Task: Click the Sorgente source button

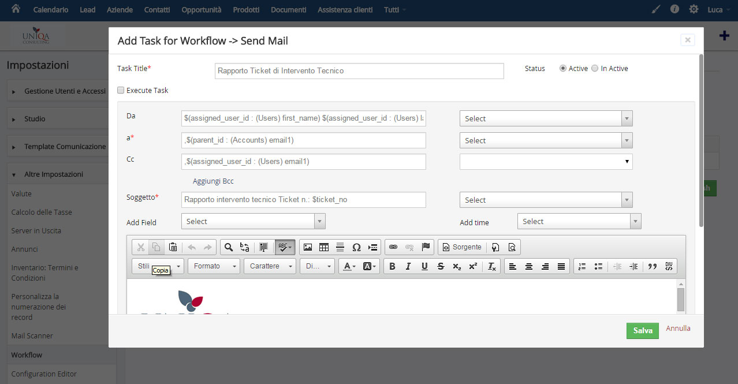Action: tap(462, 247)
